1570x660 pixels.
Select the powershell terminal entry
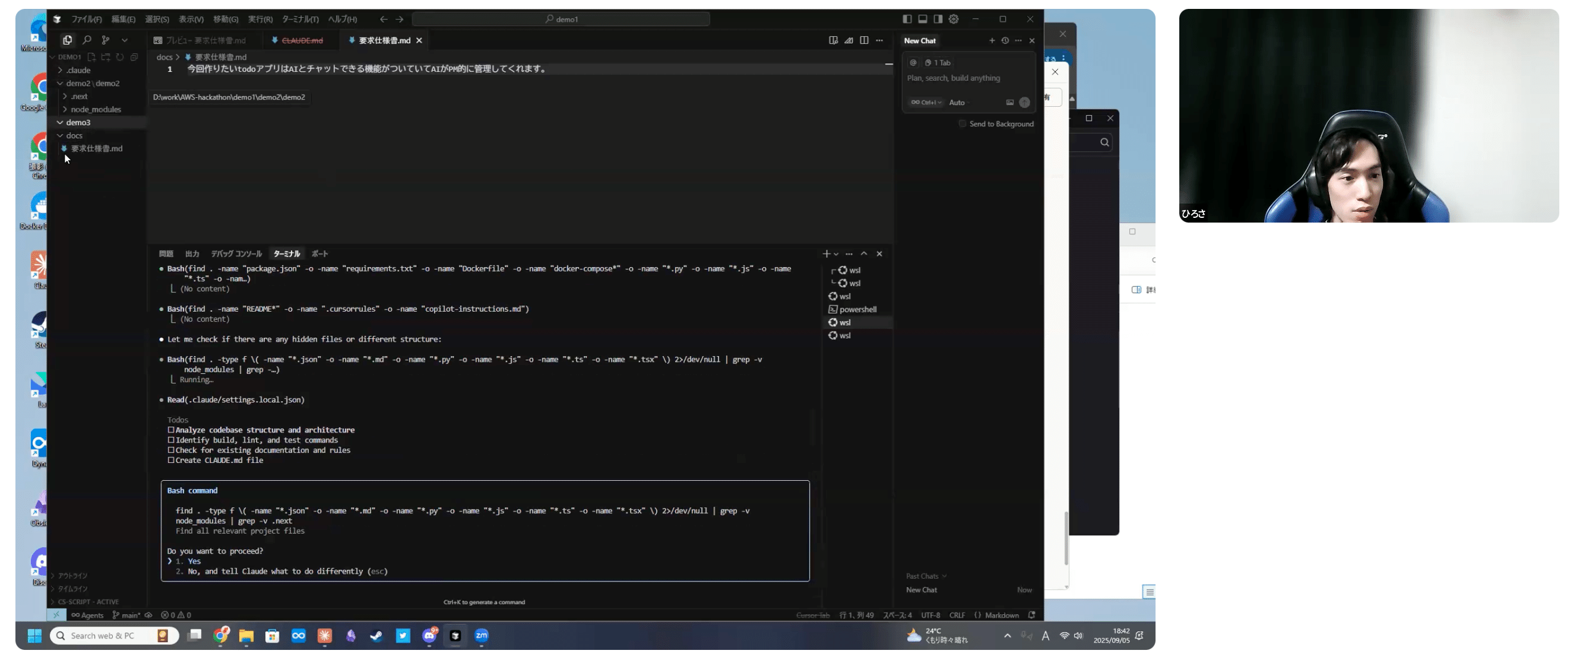857,310
